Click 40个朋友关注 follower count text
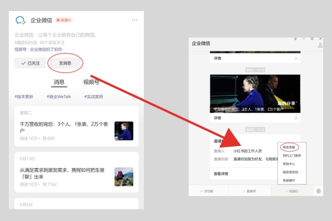Screen dimensions: 332x221 pyautogui.click(x=52, y=43)
